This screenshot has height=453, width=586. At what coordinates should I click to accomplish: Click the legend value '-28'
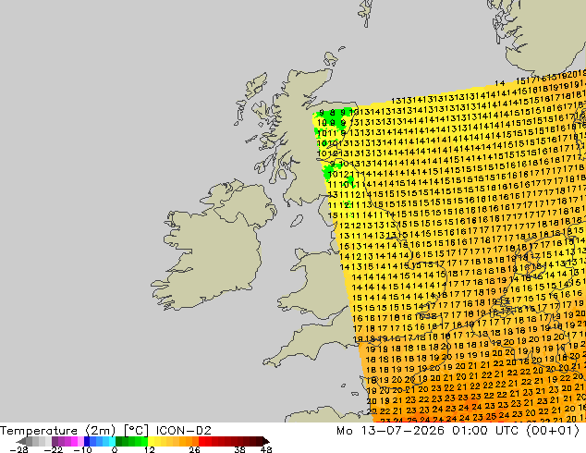pyautogui.click(x=18, y=449)
